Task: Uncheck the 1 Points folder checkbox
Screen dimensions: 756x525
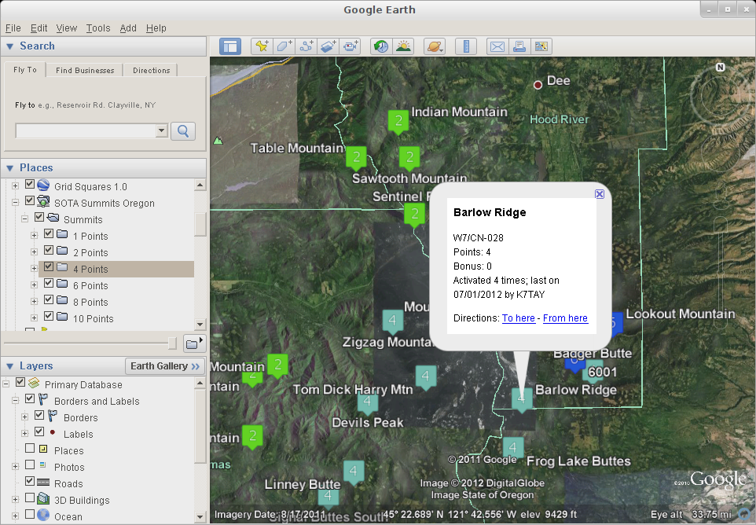Action: (x=49, y=234)
